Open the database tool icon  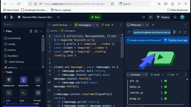pyautogui.click(x=38, y=93)
